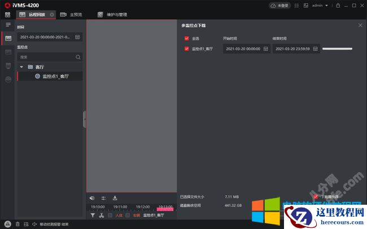The width and height of the screenshot is (367, 229).
Task: Switch to the 主预览 tab
Action: pos(71,15)
